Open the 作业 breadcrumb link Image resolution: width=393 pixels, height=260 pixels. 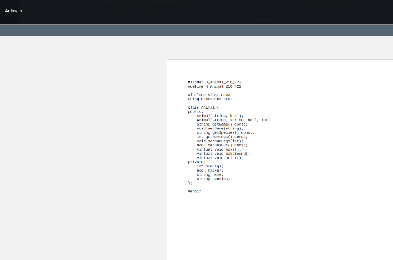pos(107,7)
